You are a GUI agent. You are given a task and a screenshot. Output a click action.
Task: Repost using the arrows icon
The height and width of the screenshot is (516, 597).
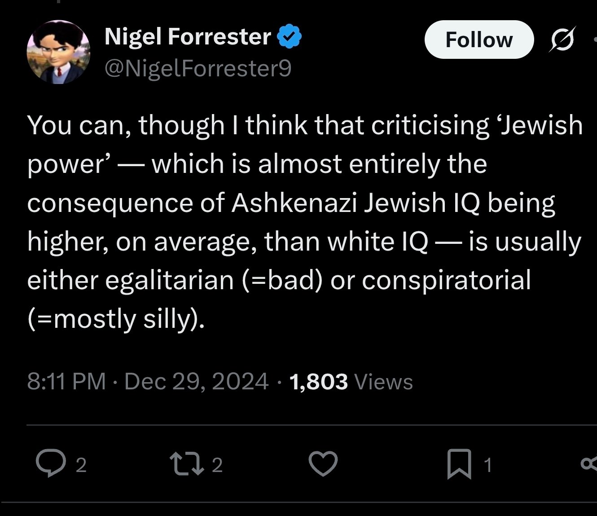[x=186, y=464]
